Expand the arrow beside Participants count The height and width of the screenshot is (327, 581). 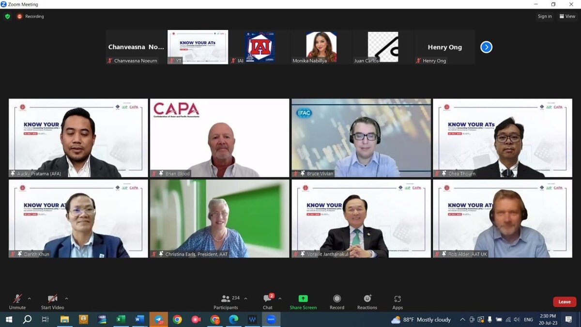pyautogui.click(x=245, y=298)
